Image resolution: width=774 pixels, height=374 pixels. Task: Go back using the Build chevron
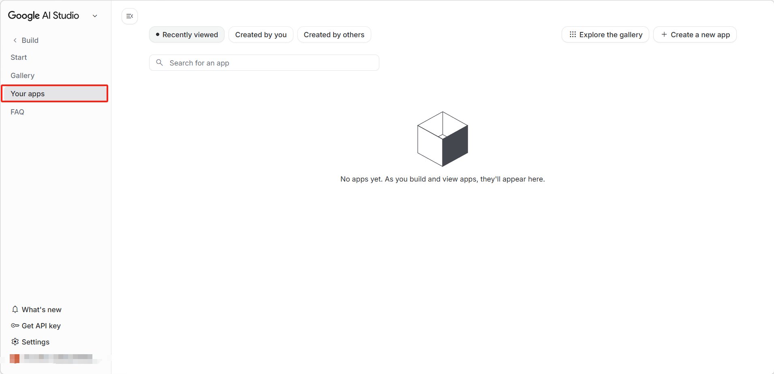point(15,40)
